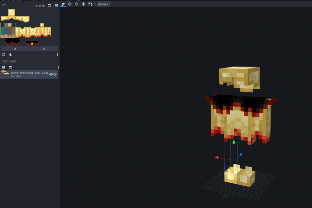Image resolution: width=312 pixels, height=208 pixels.
Task: Click the window-shaped icon beside 64 × 40
Action: [49, 6]
